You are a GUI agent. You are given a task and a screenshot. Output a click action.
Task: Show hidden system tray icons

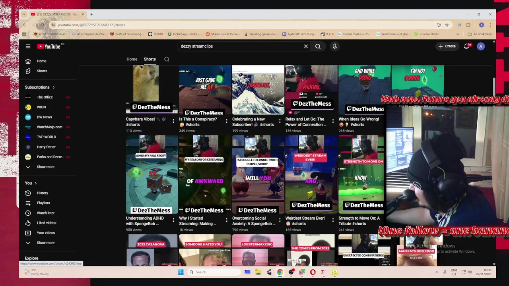(x=437, y=272)
